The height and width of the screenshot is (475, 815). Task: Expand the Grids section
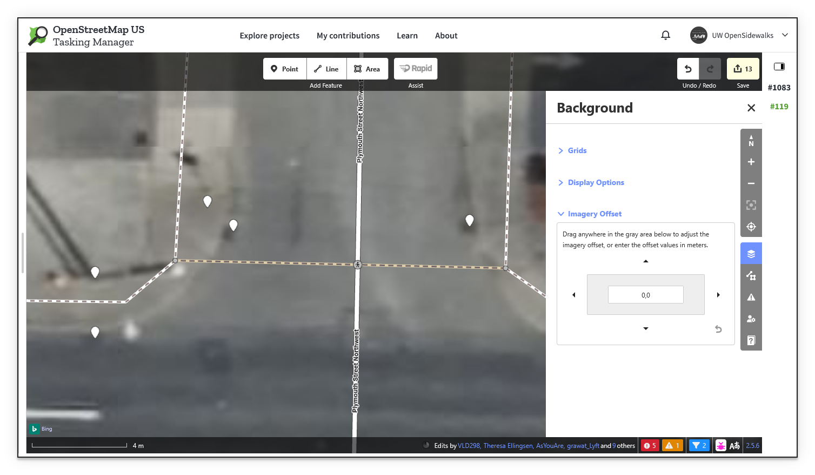(x=577, y=150)
